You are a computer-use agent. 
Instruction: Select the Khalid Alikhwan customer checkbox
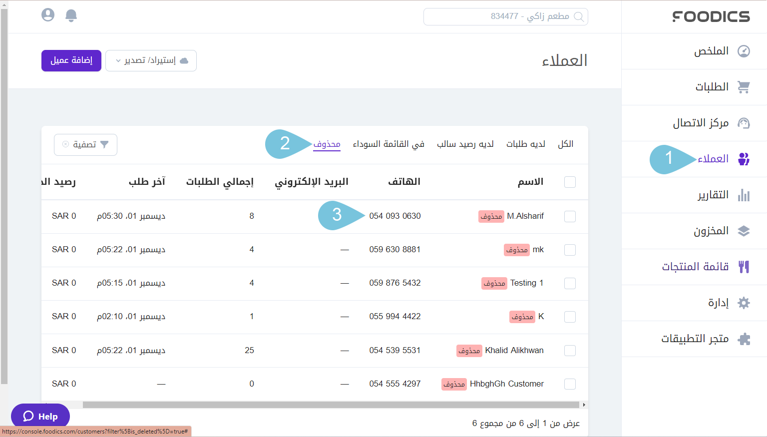click(x=570, y=351)
